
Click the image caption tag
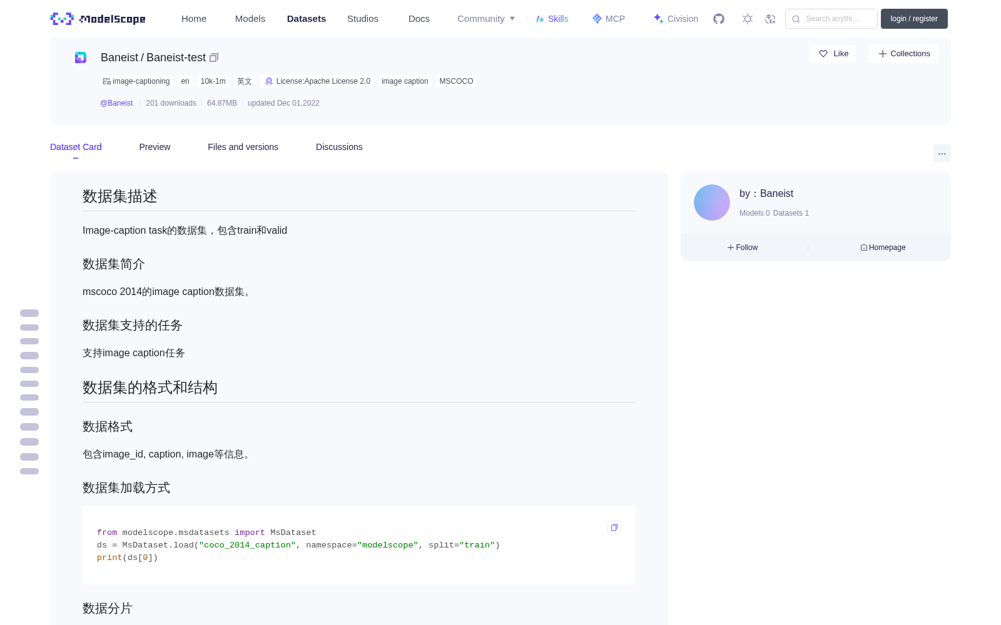405,81
